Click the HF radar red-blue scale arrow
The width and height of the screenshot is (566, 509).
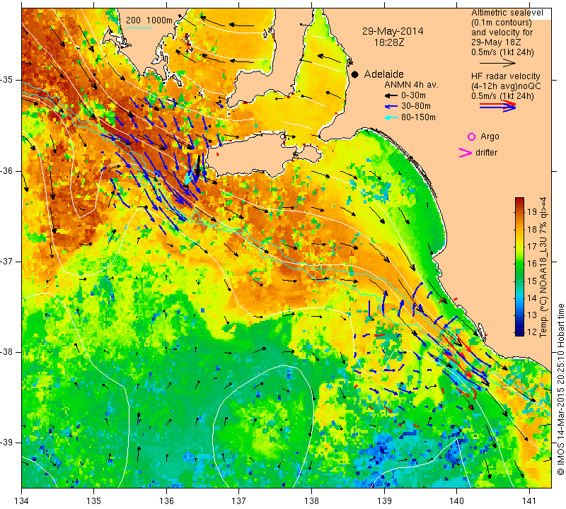(497, 106)
